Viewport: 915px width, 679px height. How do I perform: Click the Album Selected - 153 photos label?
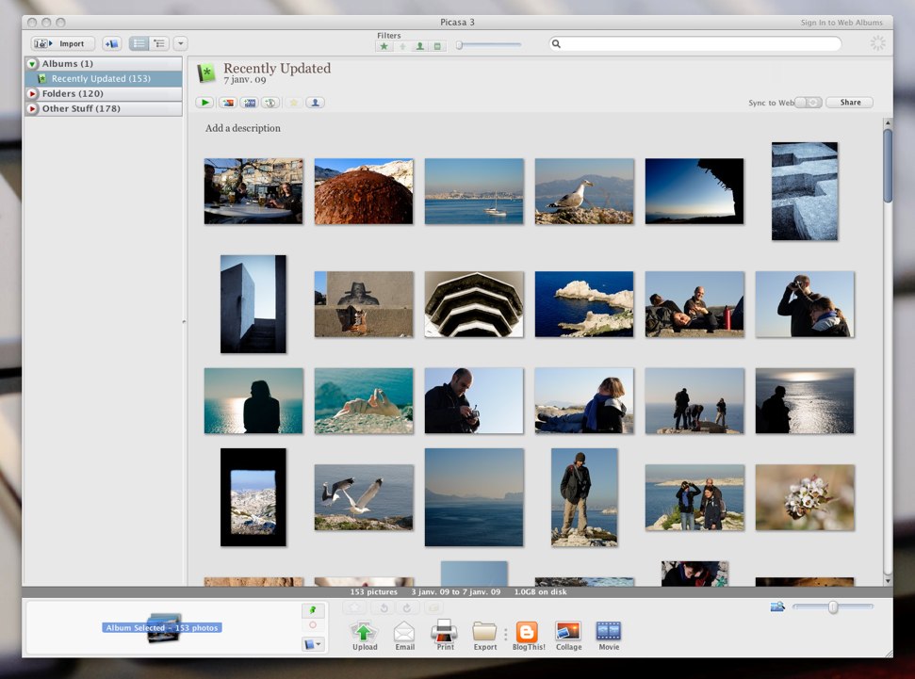click(162, 628)
